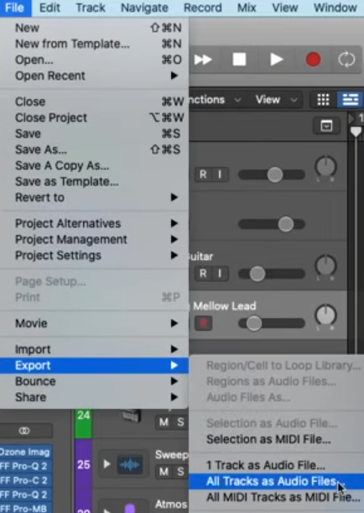Toggle the Cycle loop button
Viewport: 364px width, 513px height.
tap(346, 60)
